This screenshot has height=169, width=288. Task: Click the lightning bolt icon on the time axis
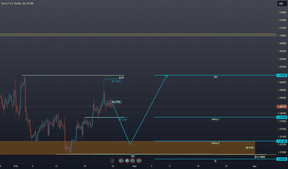pyautogui.click(x=112, y=161)
